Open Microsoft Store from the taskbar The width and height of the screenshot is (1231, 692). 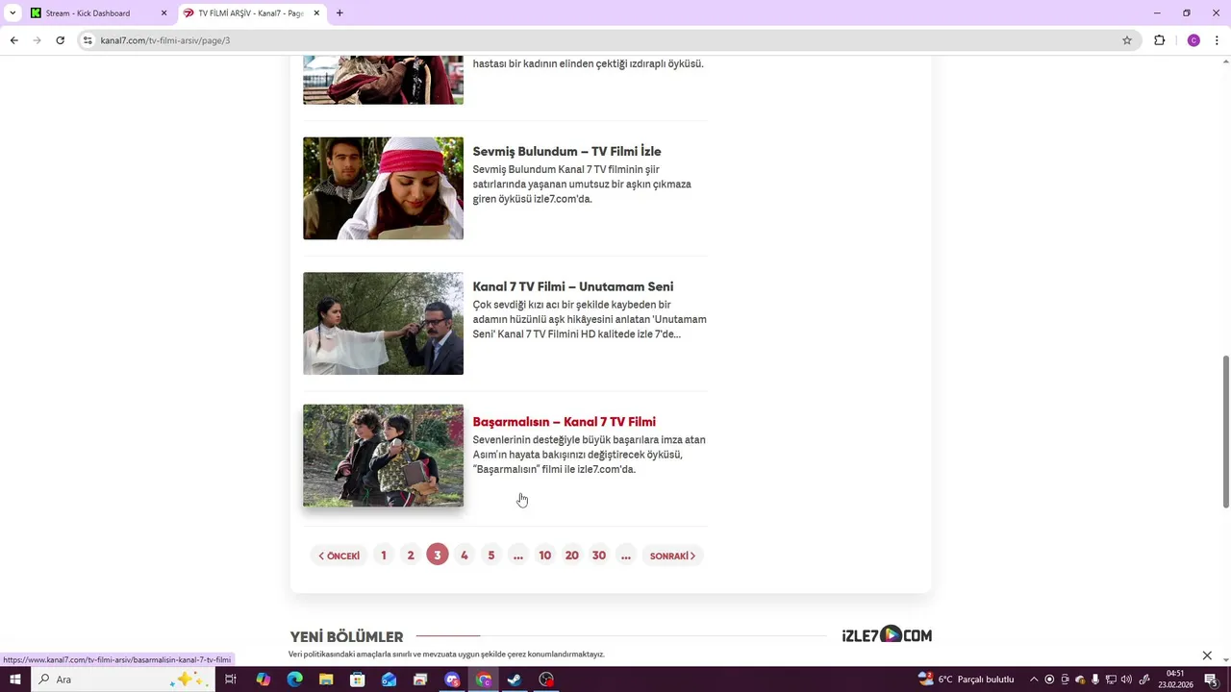(358, 680)
